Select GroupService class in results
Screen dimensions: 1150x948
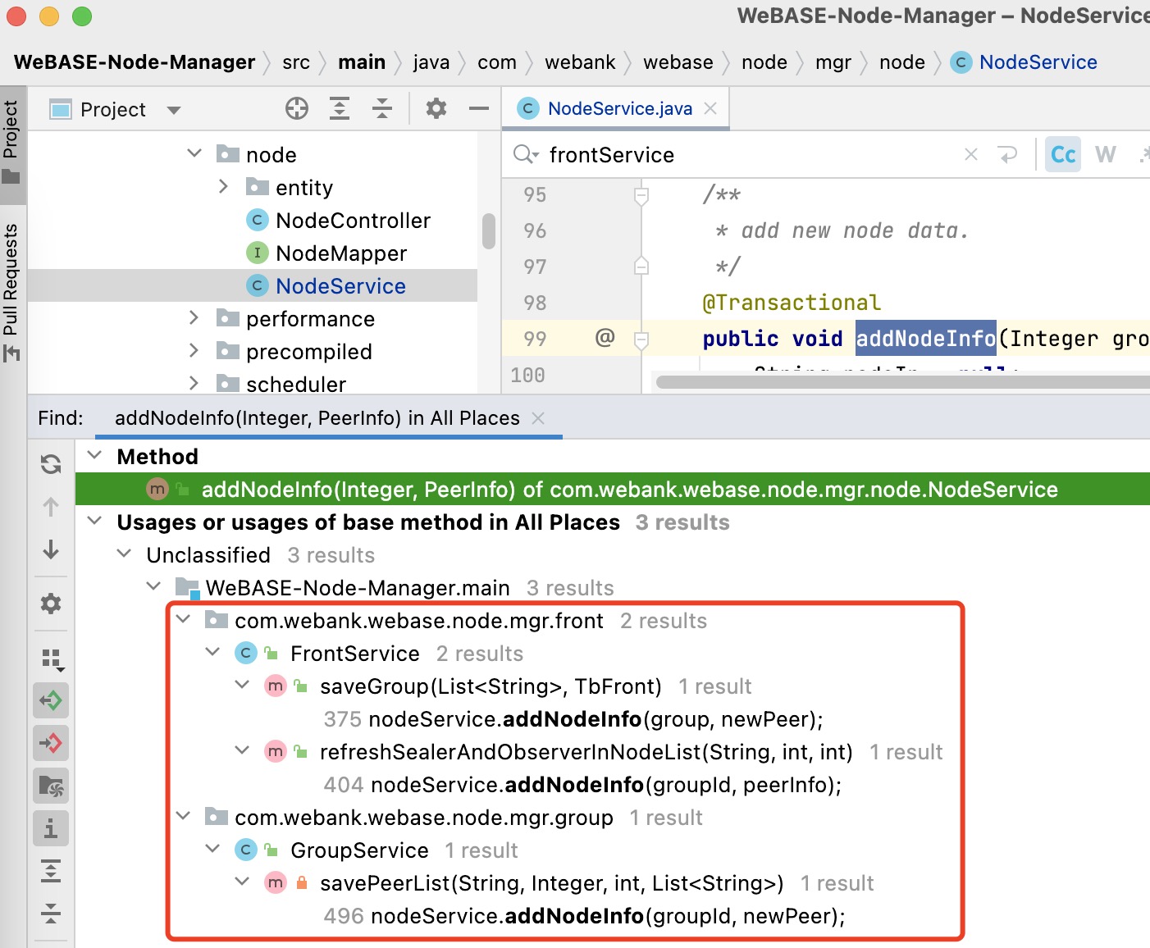coord(359,850)
